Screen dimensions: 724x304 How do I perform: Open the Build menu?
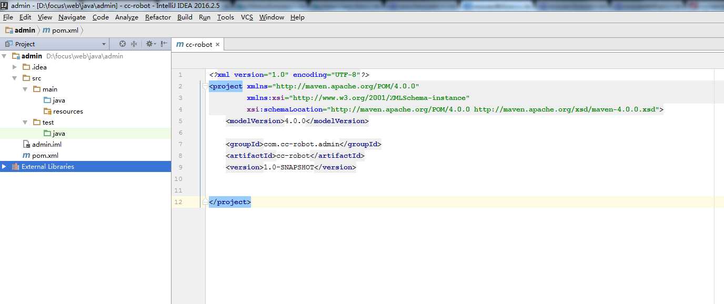pos(185,17)
